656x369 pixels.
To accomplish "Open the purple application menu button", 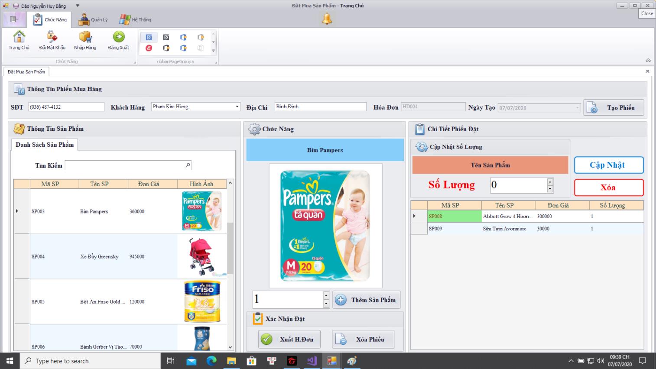I will [x=13, y=19].
